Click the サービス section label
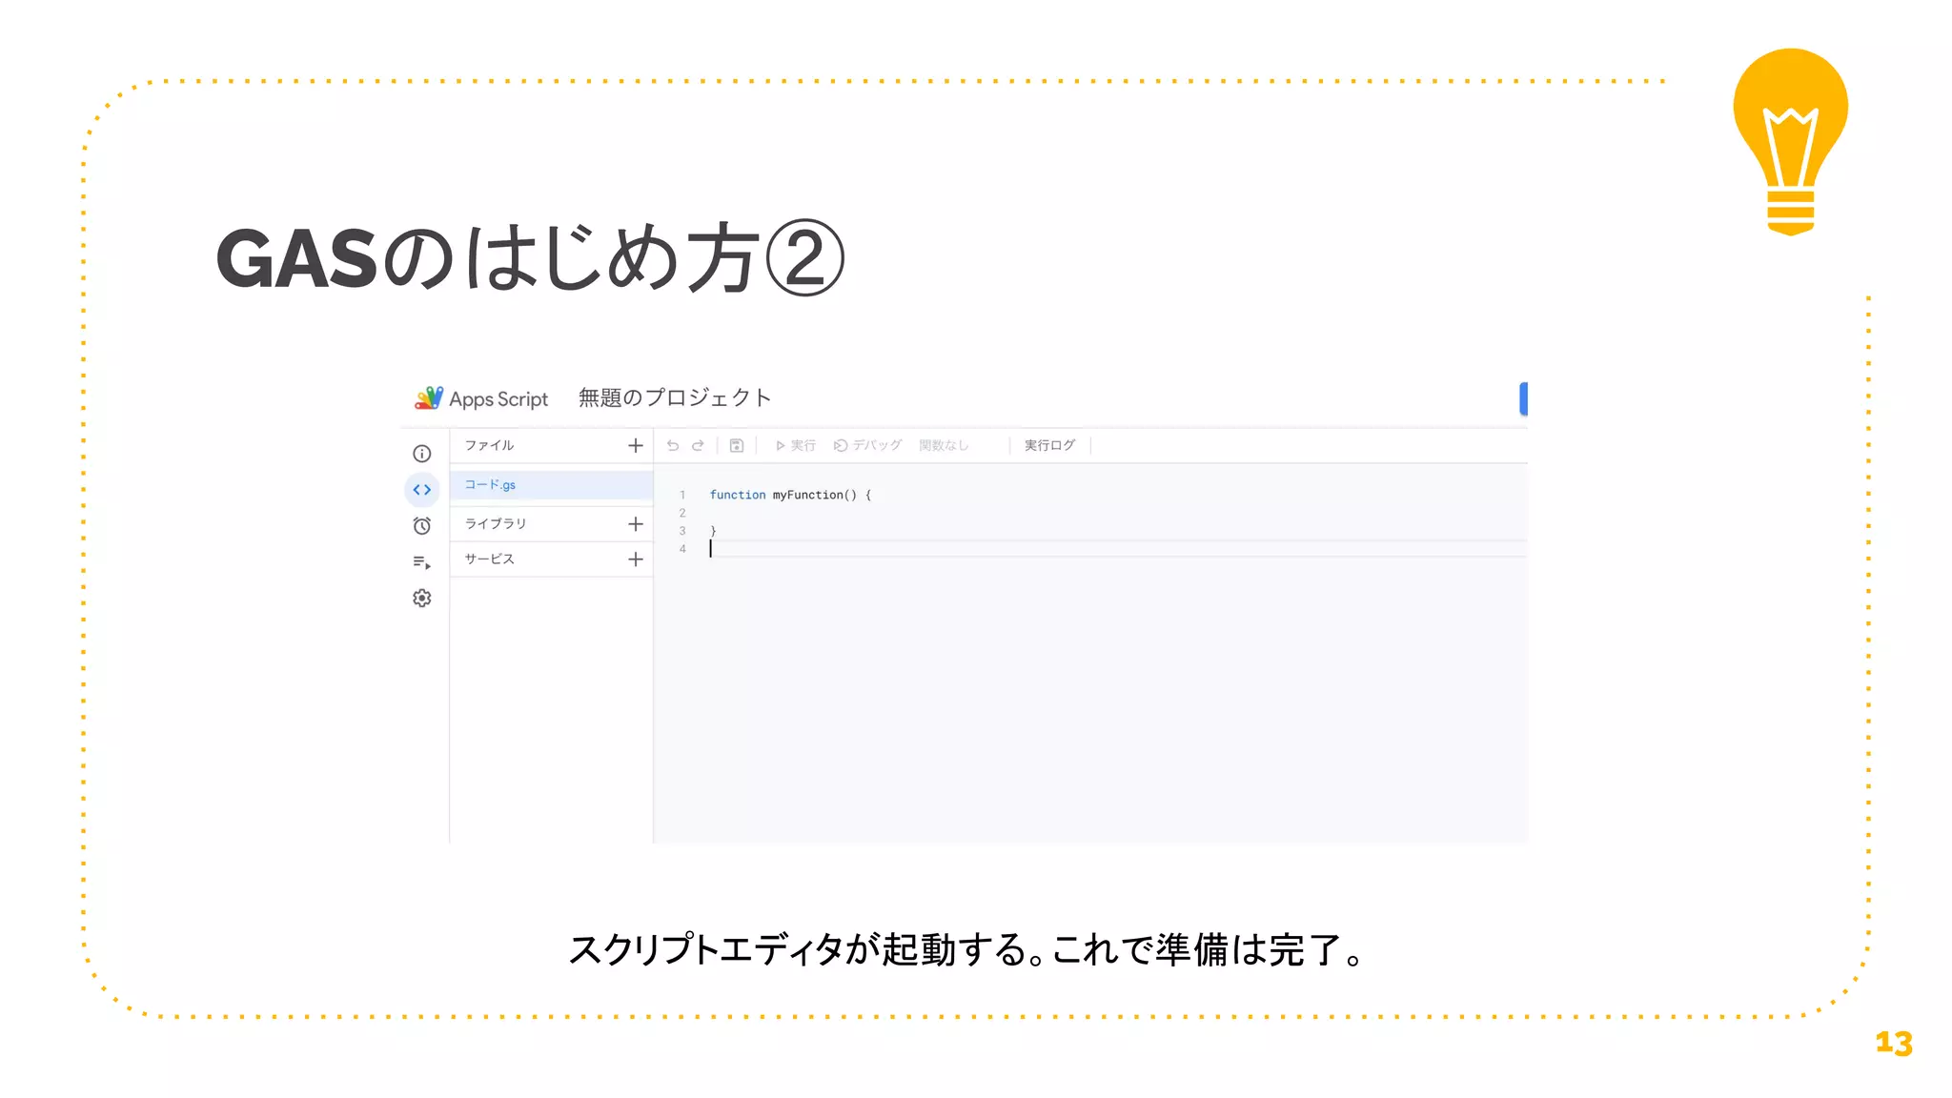 [489, 559]
